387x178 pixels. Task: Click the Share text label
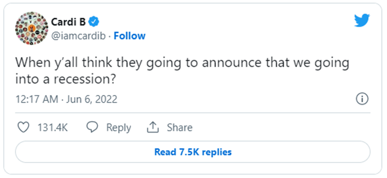point(179,128)
